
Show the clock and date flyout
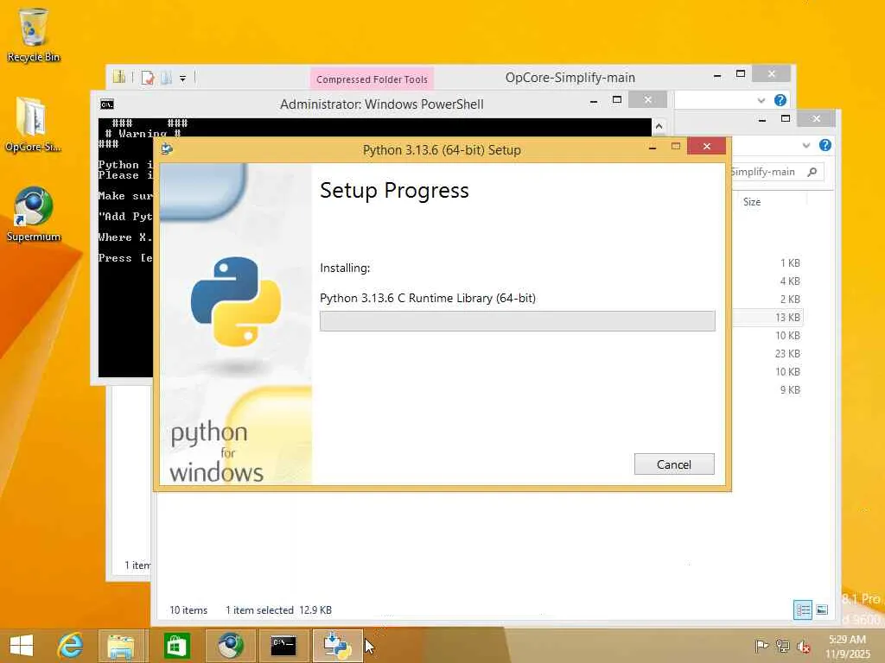[848, 646]
